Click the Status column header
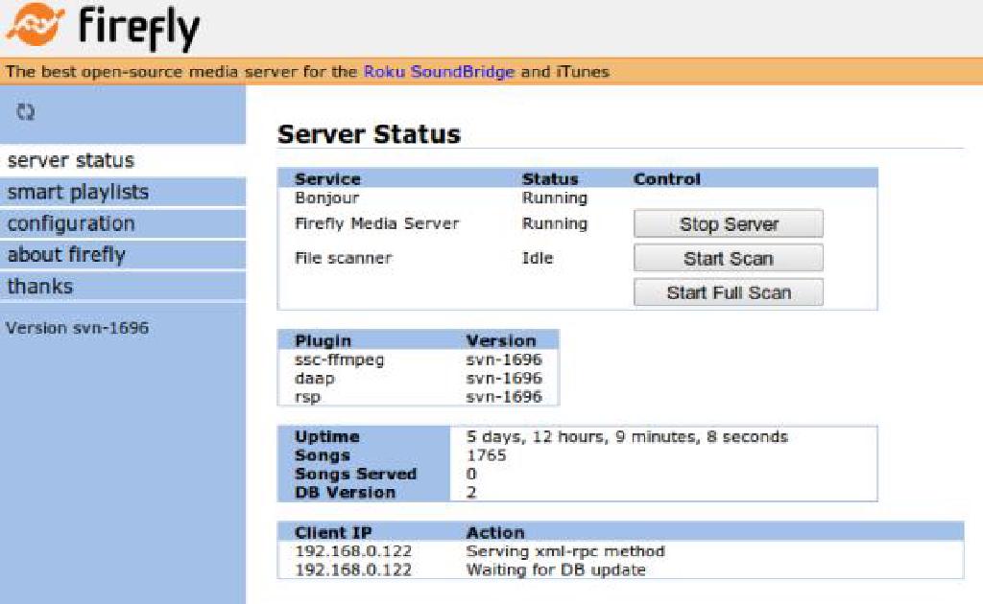The width and height of the screenshot is (983, 604). [x=550, y=179]
